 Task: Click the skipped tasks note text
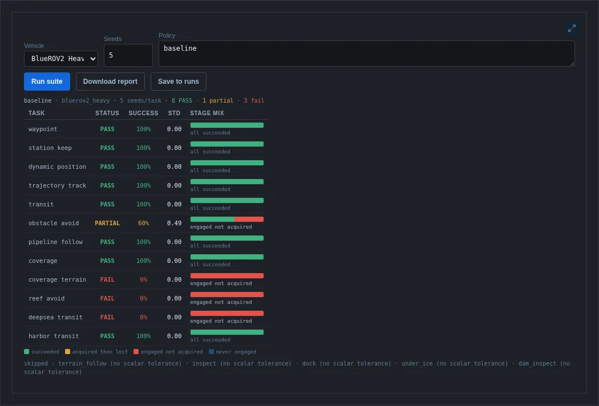pos(297,367)
